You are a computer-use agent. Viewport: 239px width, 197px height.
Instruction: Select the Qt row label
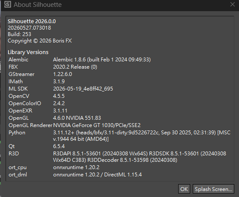[x=12, y=146]
